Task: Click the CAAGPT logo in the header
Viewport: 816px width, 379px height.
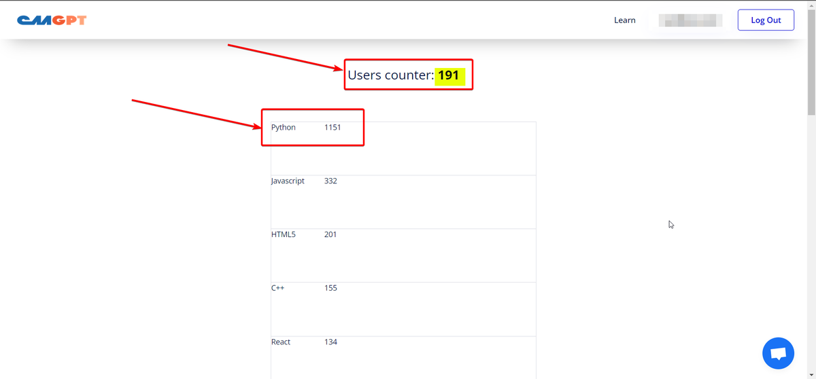Action: (52, 20)
